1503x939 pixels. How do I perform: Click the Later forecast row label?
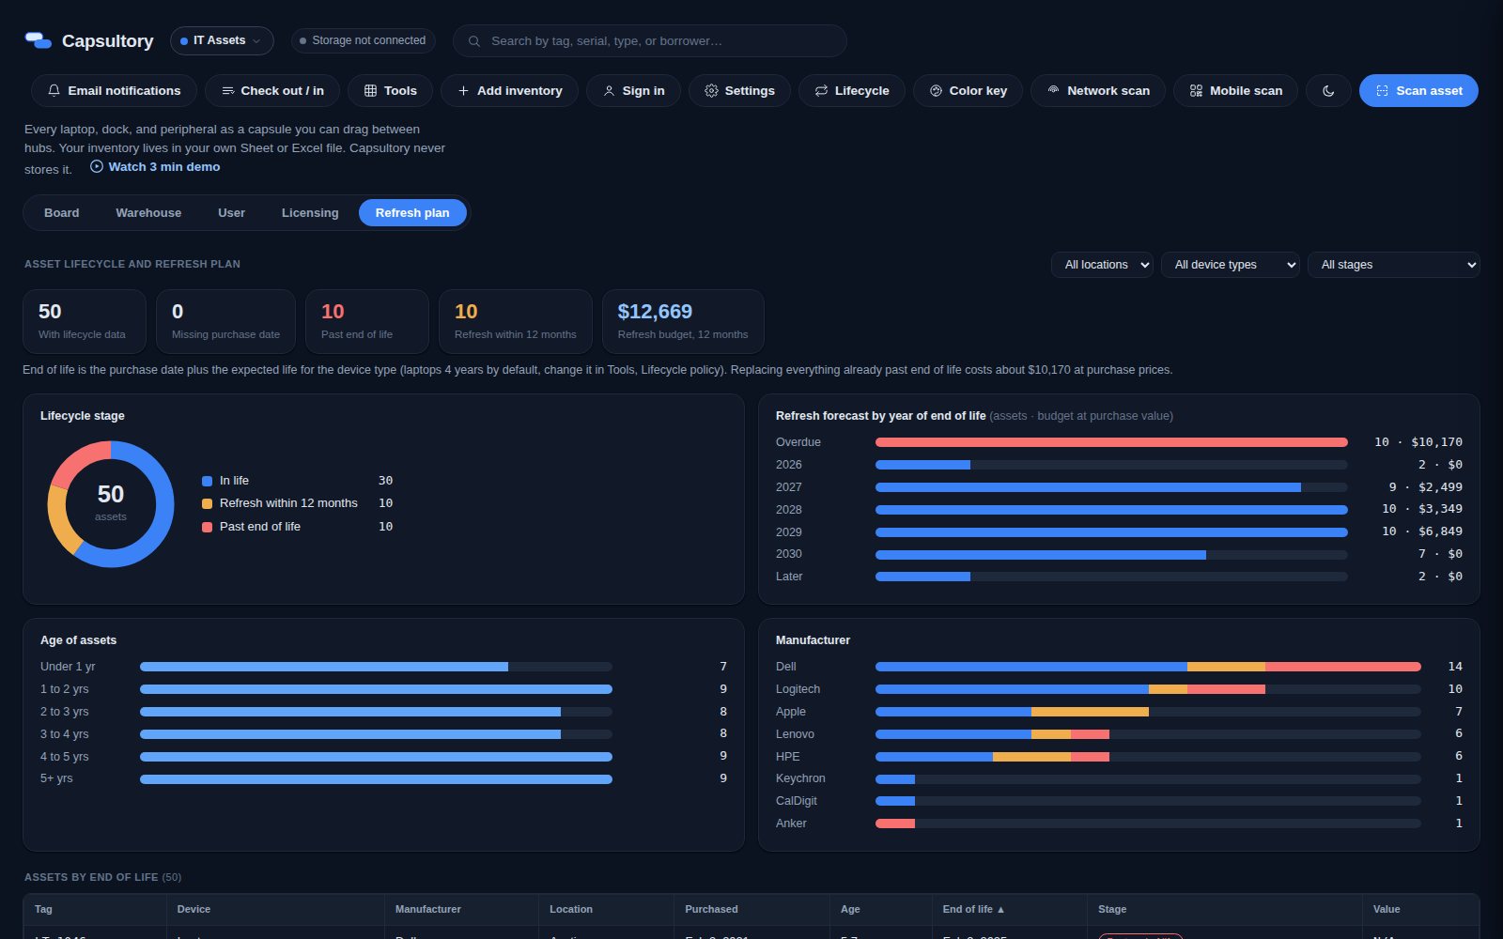[x=789, y=577]
